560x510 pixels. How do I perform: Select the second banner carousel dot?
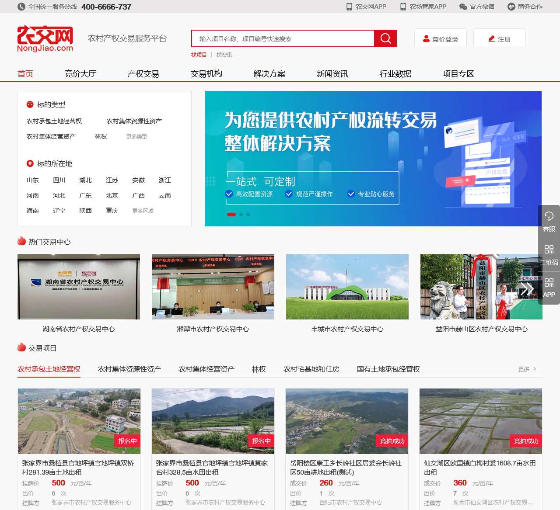click(240, 215)
